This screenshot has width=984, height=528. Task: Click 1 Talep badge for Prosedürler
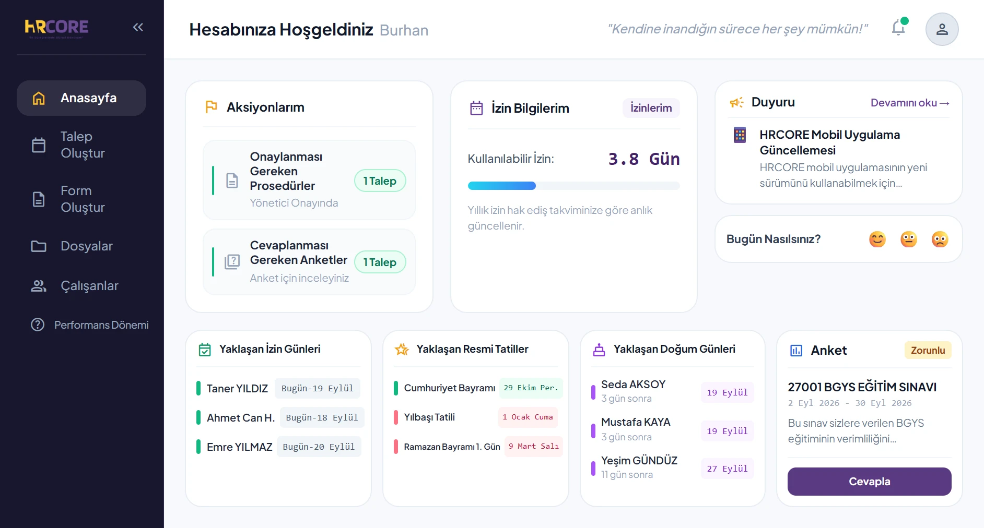(x=380, y=181)
